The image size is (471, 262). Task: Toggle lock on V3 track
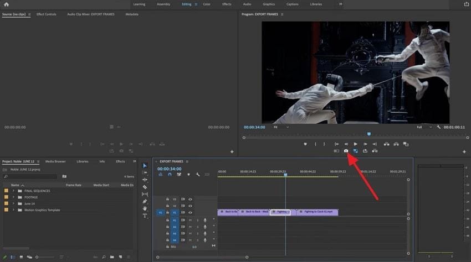pos(167,199)
